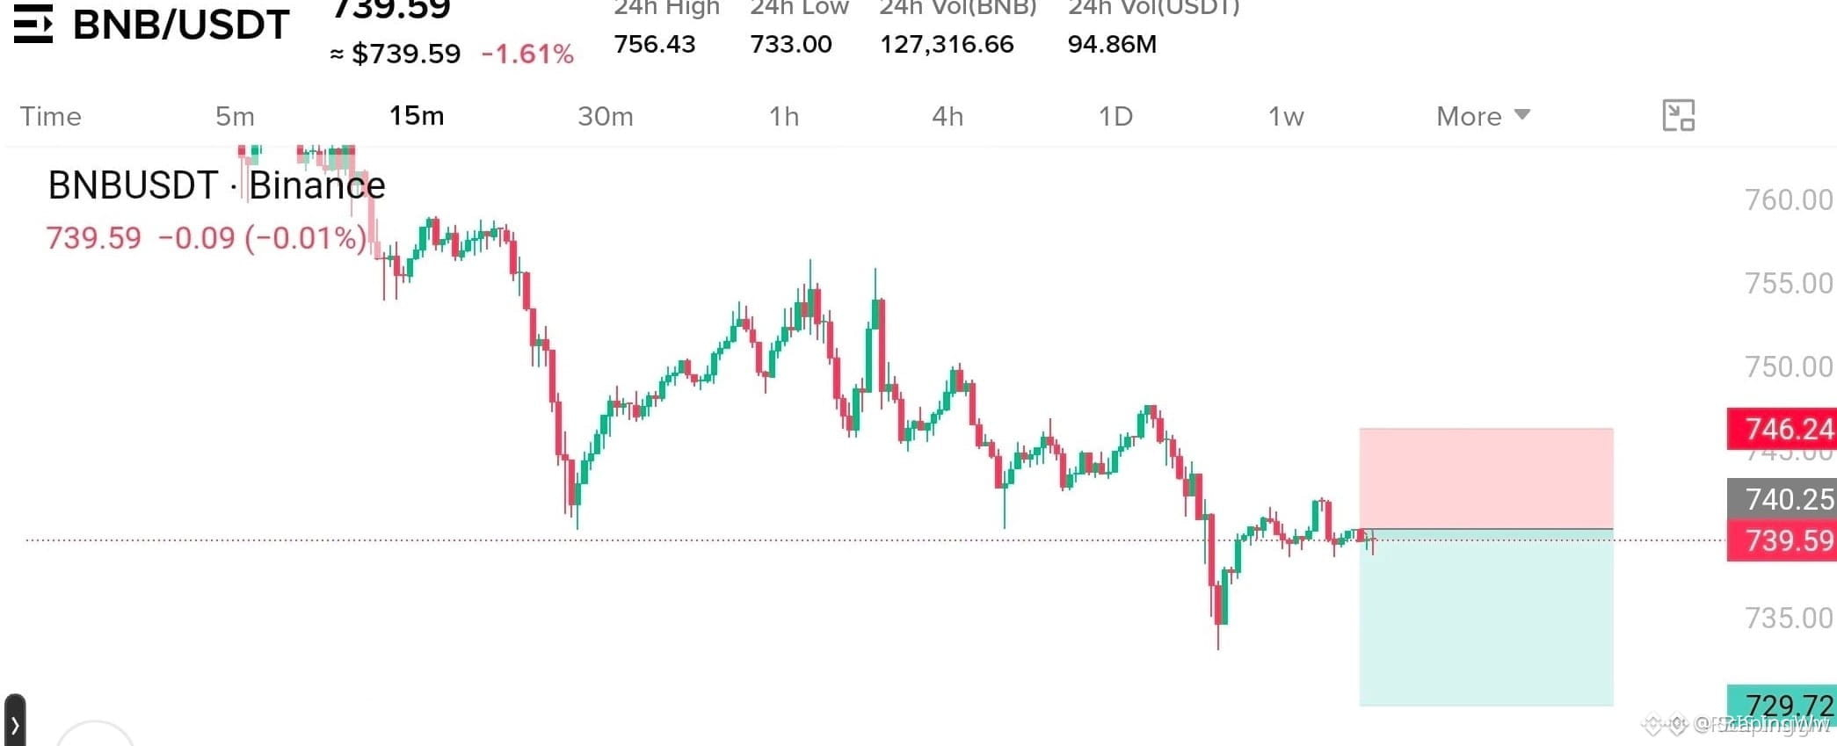Open the pair switcher menu icon

33,24
